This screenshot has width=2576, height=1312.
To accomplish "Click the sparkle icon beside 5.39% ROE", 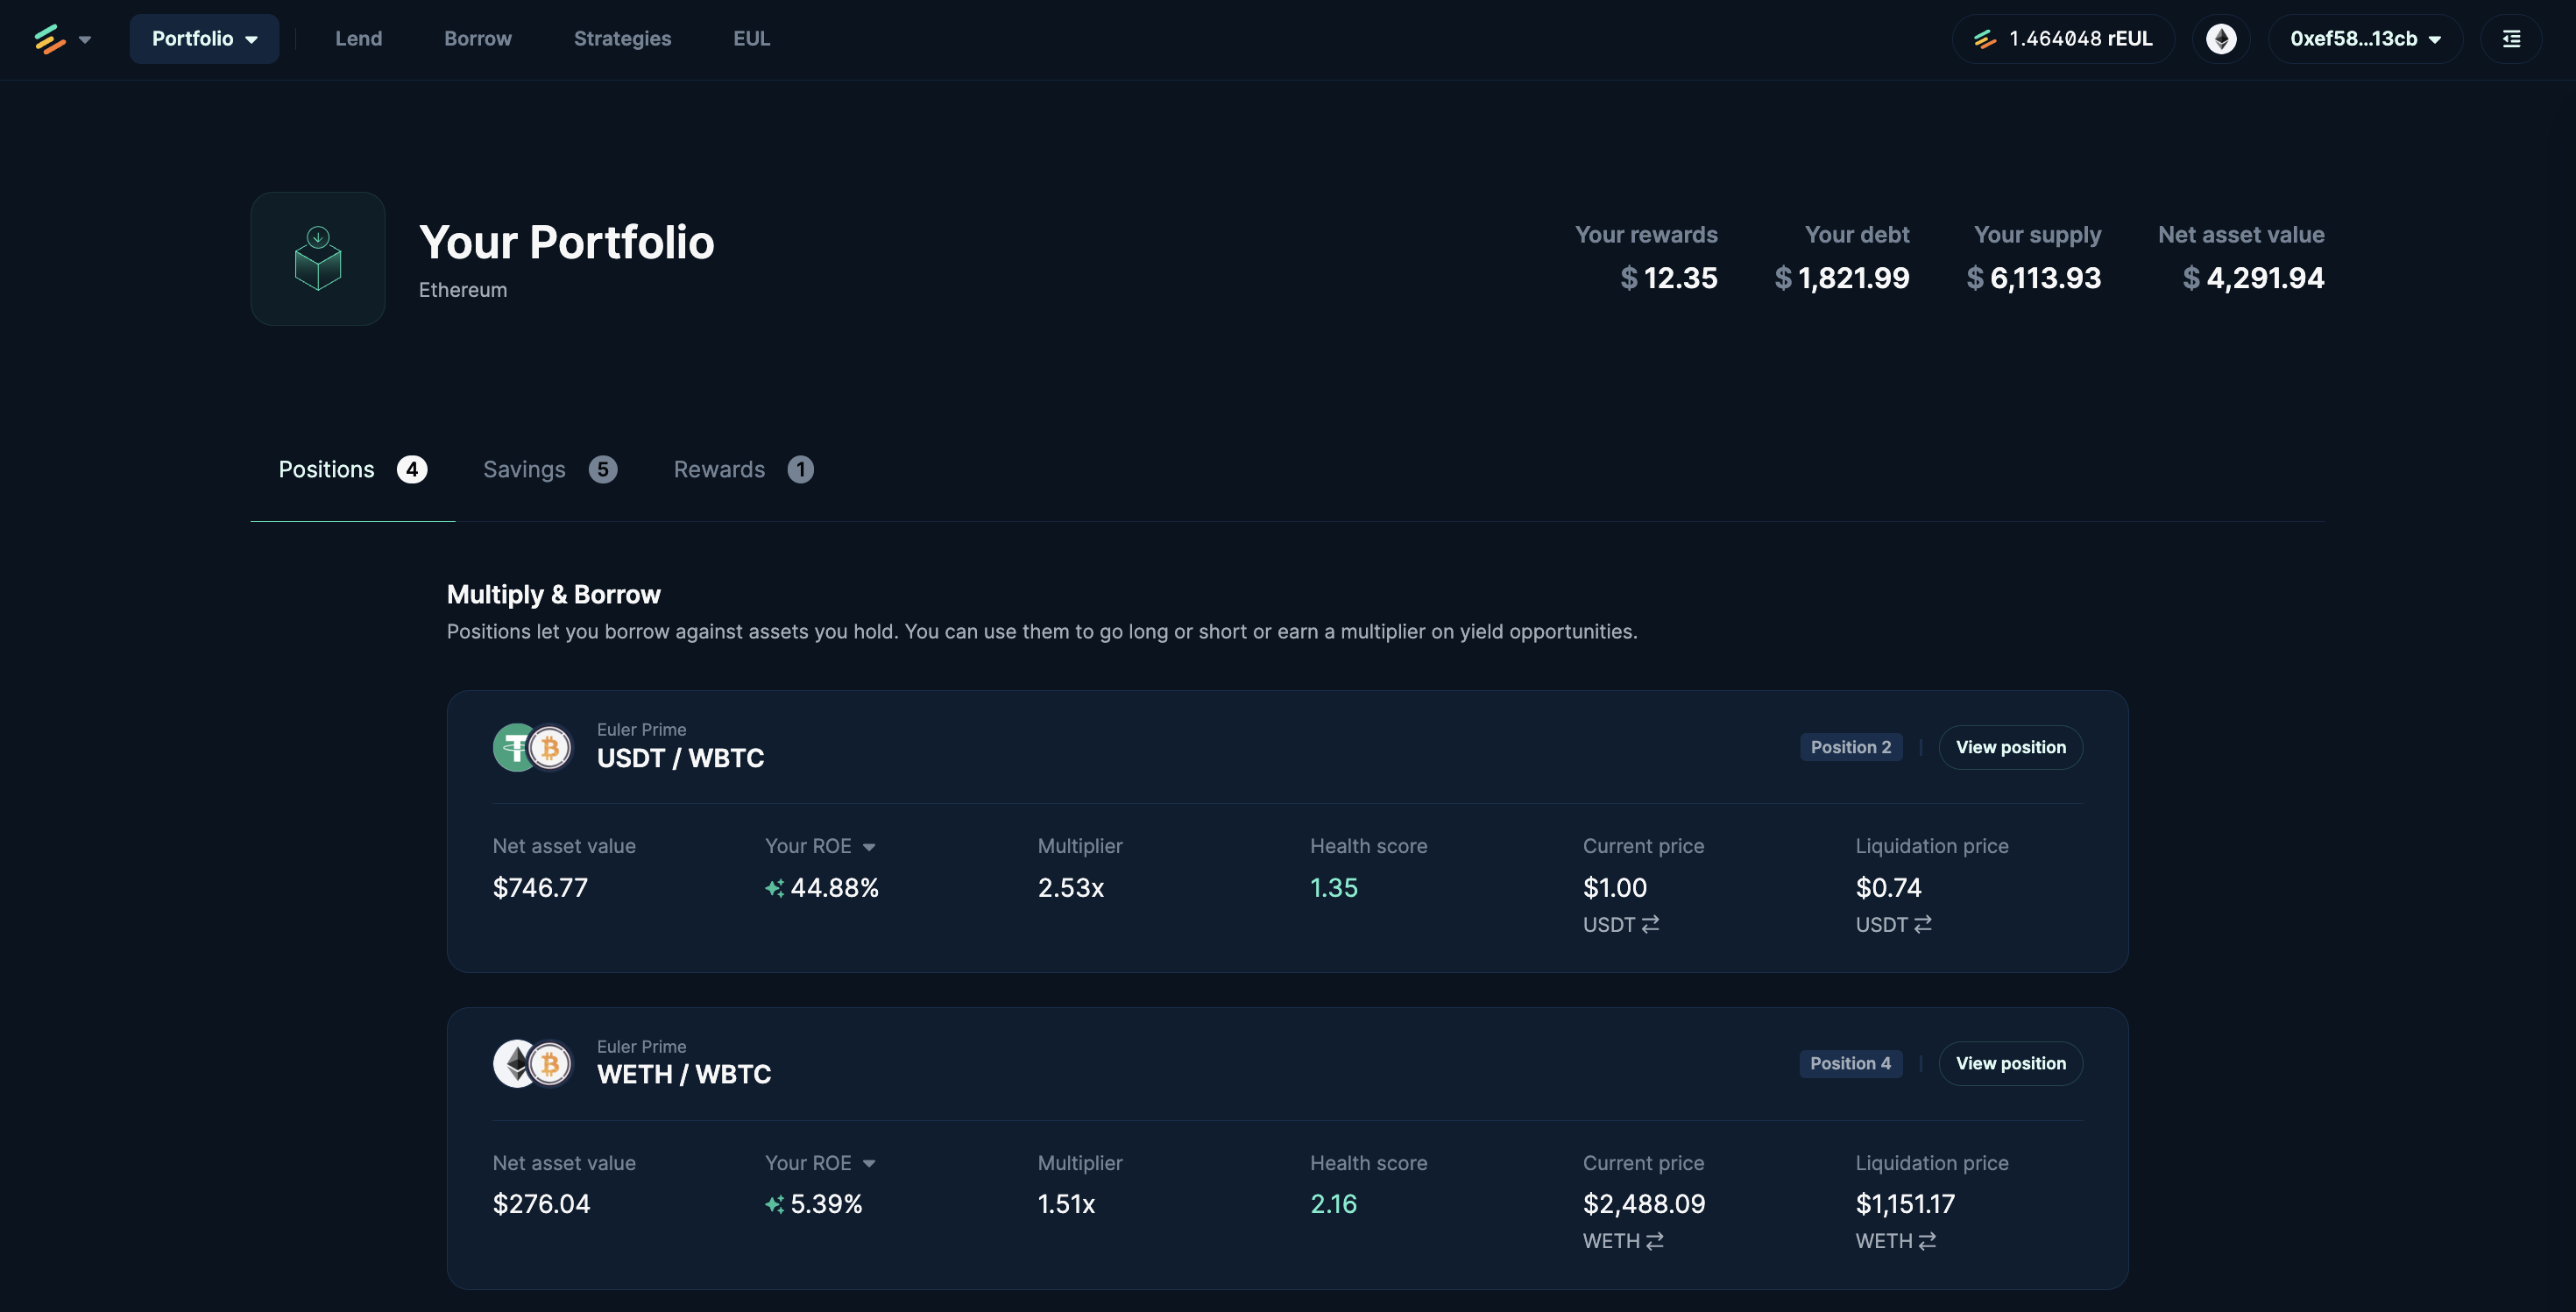I will (774, 1205).
